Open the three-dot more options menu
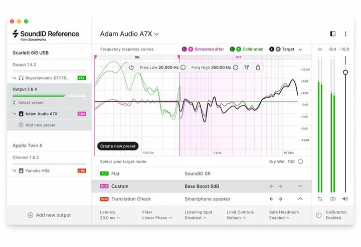This screenshot has width=361, height=247. point(345,33)
